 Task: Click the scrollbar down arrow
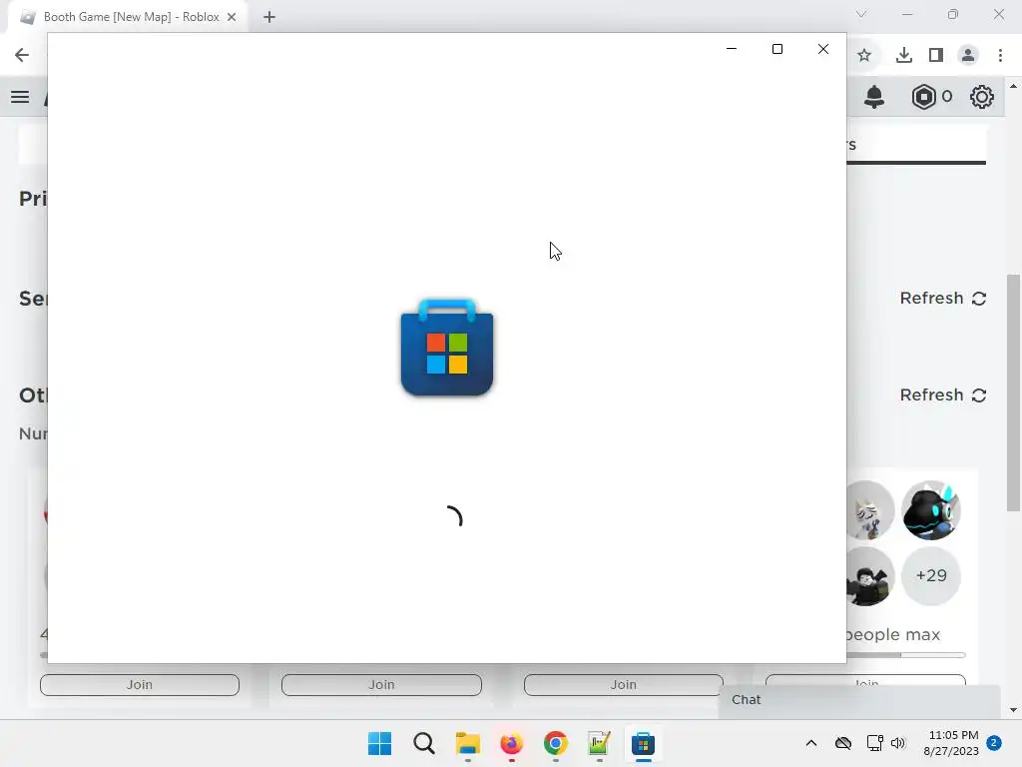1014,710
